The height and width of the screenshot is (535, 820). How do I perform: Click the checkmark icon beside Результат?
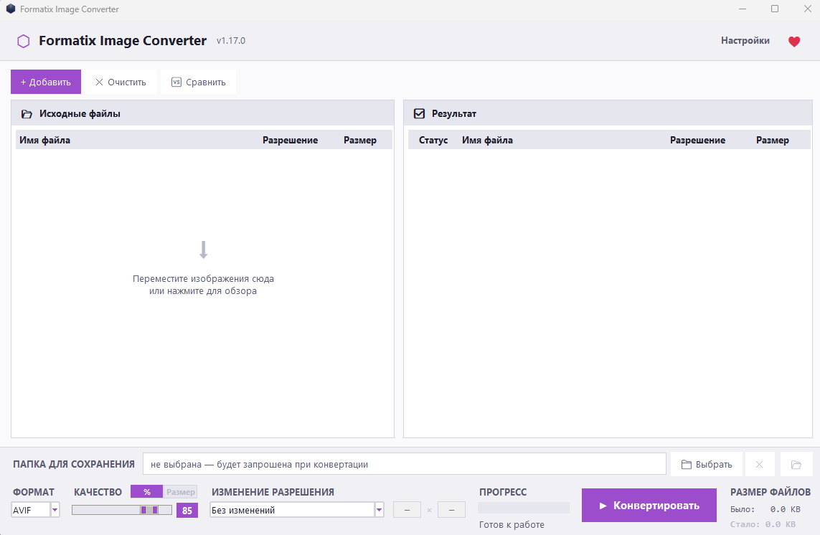point(419,113)
